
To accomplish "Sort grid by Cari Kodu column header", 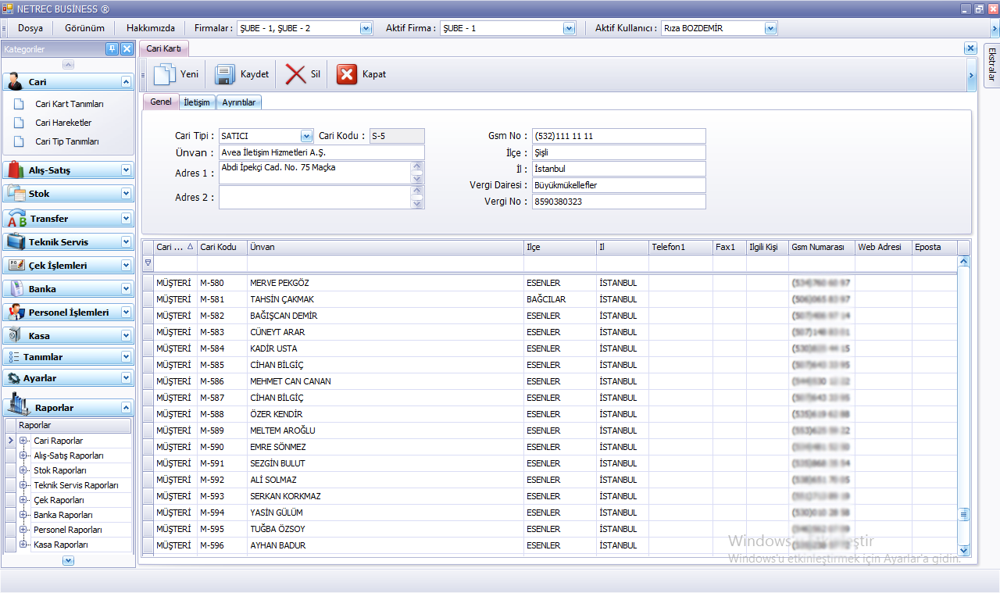I will pyautogui.click(x=222, y=247).
